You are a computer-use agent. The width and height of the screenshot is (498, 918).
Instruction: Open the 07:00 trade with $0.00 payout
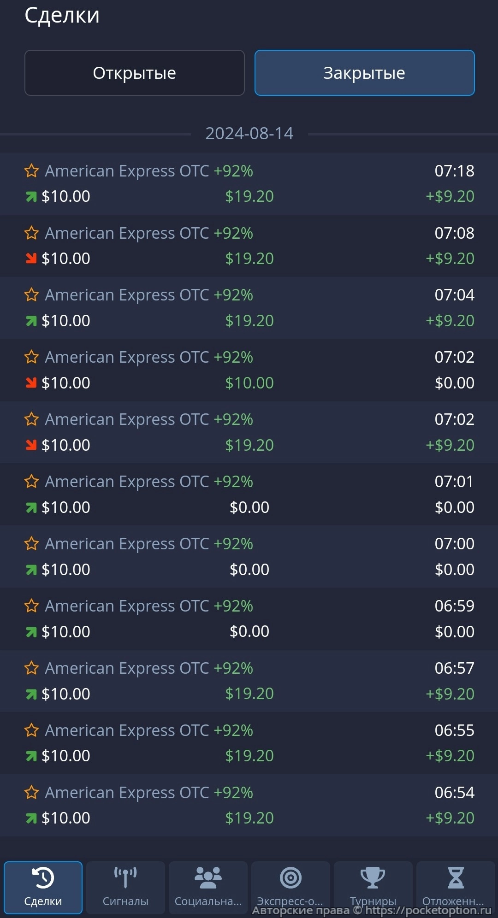click(x=249, y=557)
